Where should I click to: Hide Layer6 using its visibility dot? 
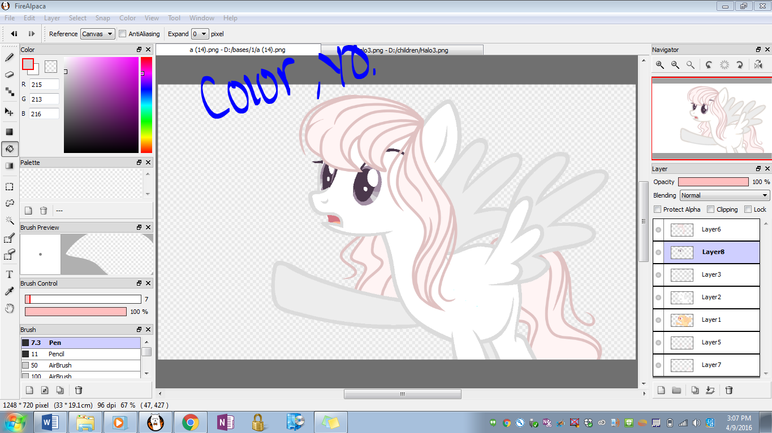(658, 230)
